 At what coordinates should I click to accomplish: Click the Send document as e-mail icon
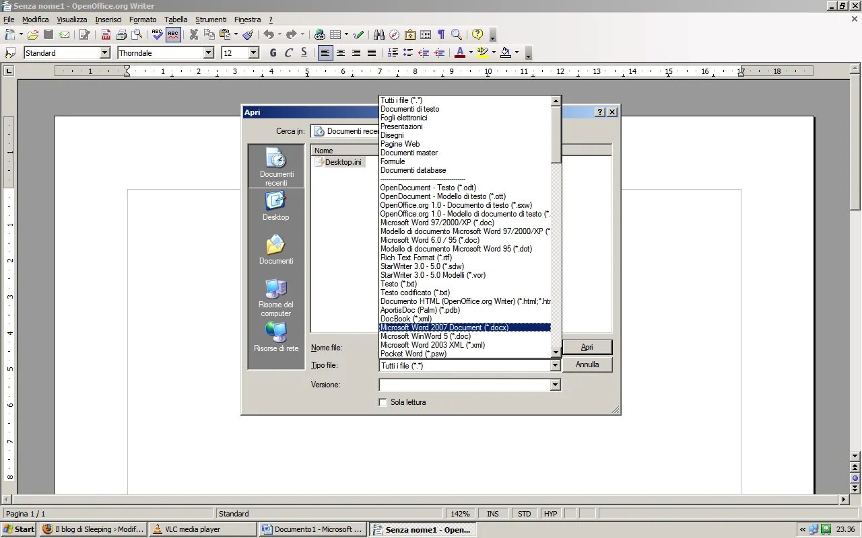(65, 34)
